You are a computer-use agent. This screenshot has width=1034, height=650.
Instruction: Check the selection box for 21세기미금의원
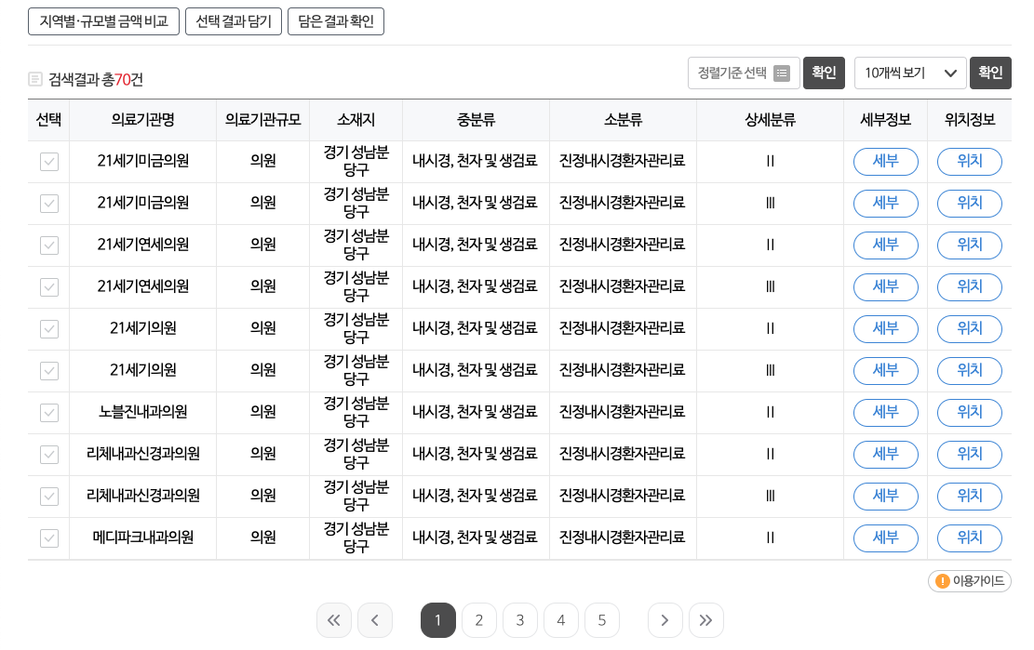(x=48, y=161)
